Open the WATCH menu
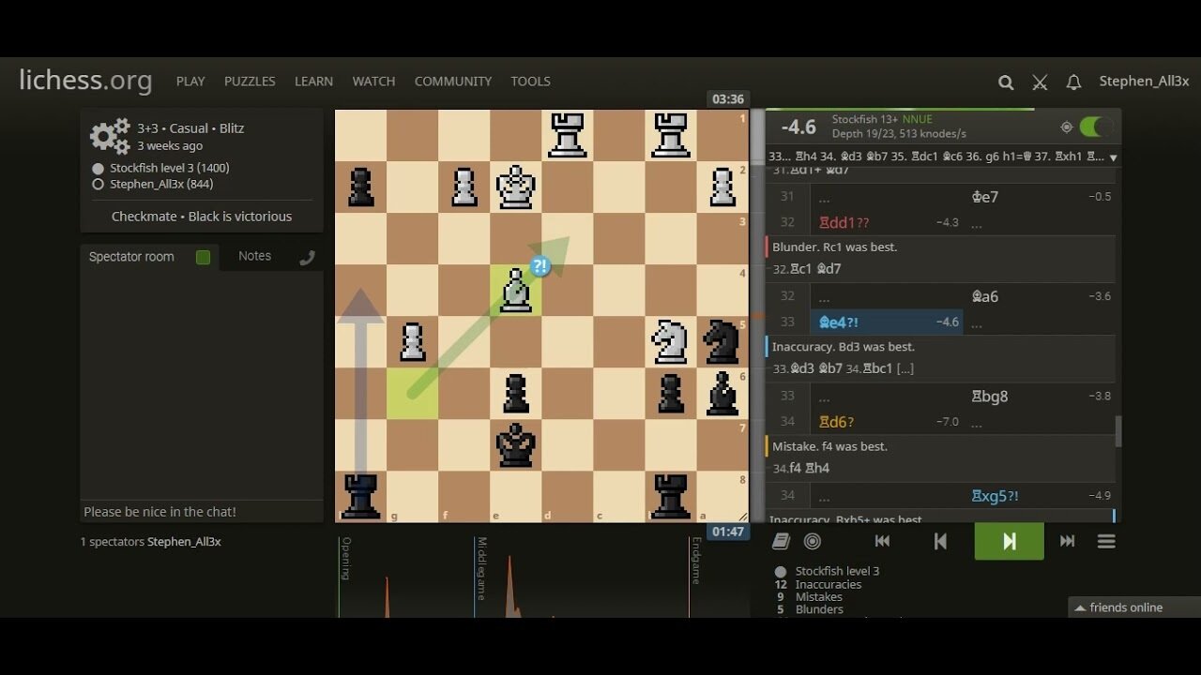The width and height of the screenshot is (1201, 675). [373, 82]
